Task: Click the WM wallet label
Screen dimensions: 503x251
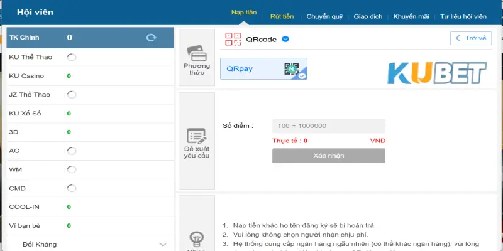Action: point(15,169)
